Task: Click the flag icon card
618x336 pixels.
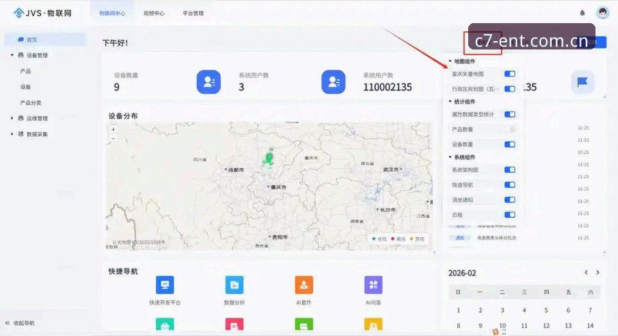Action: click(583, 82)
